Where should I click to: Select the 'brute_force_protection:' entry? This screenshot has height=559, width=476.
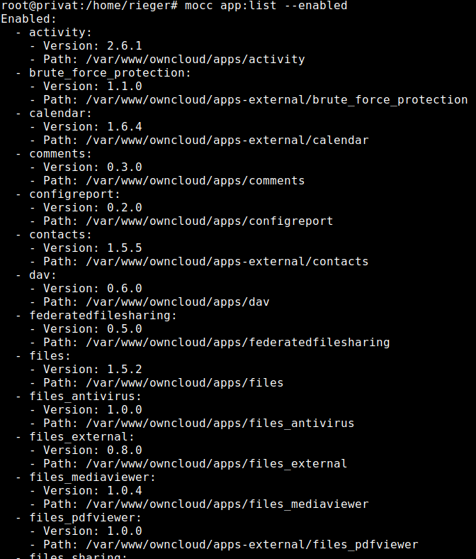point(110,73)
